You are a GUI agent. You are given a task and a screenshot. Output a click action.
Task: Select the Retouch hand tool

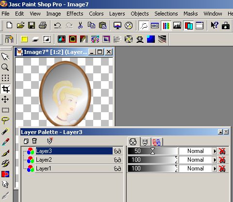(x=5, y=185)
